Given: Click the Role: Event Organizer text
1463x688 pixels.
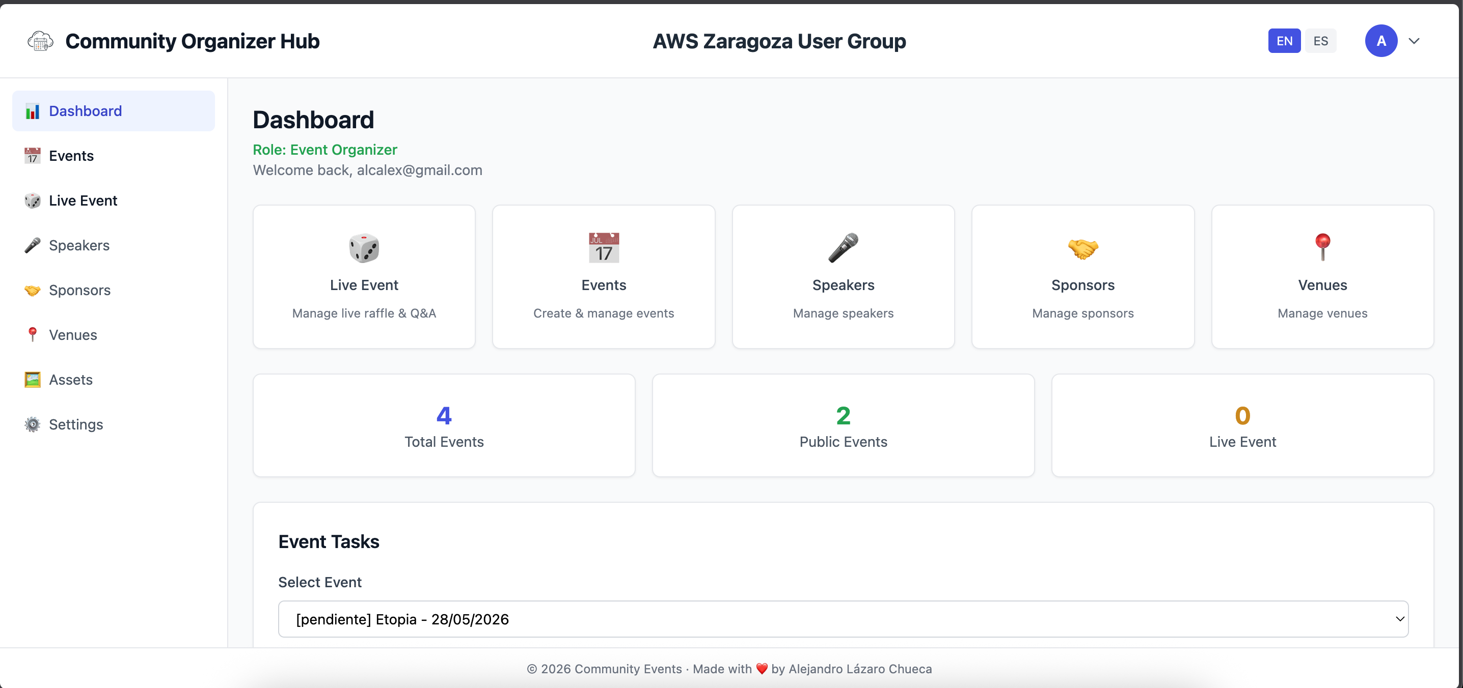Looking at the screenshot, I should (x=325, y=150).
